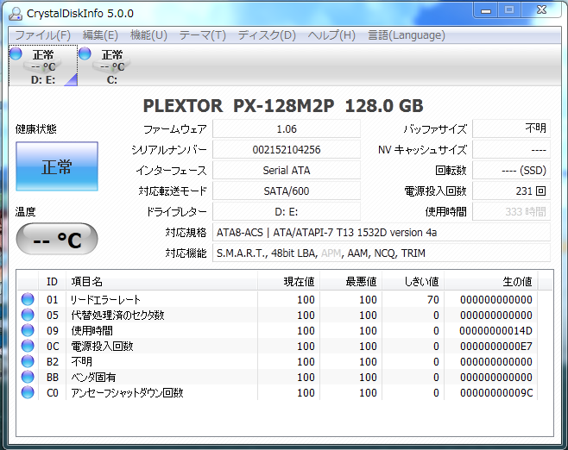Click the interface field Serial ATA

tap(287, 170)
